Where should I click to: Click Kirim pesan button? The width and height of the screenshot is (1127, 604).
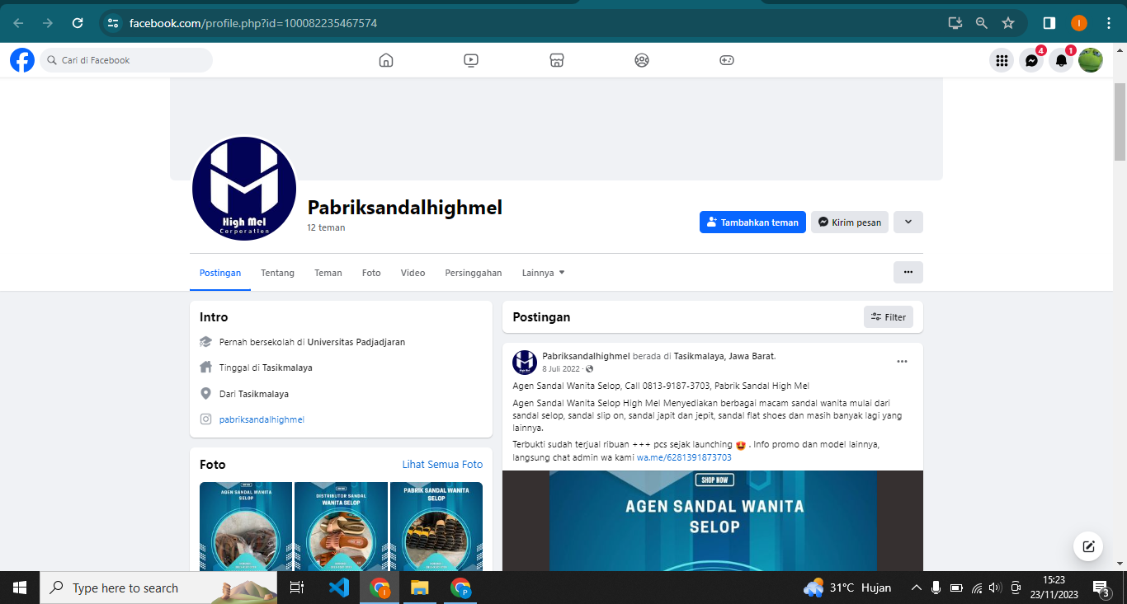[850, 222]
